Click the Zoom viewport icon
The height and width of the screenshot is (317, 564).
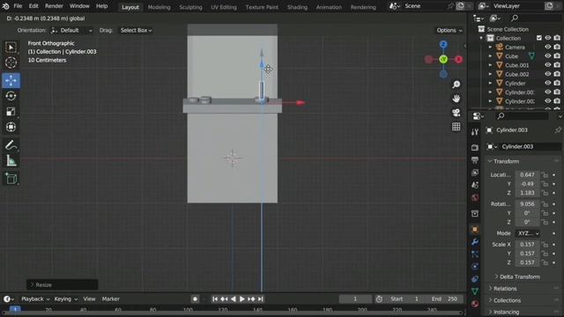pos(456,85)
